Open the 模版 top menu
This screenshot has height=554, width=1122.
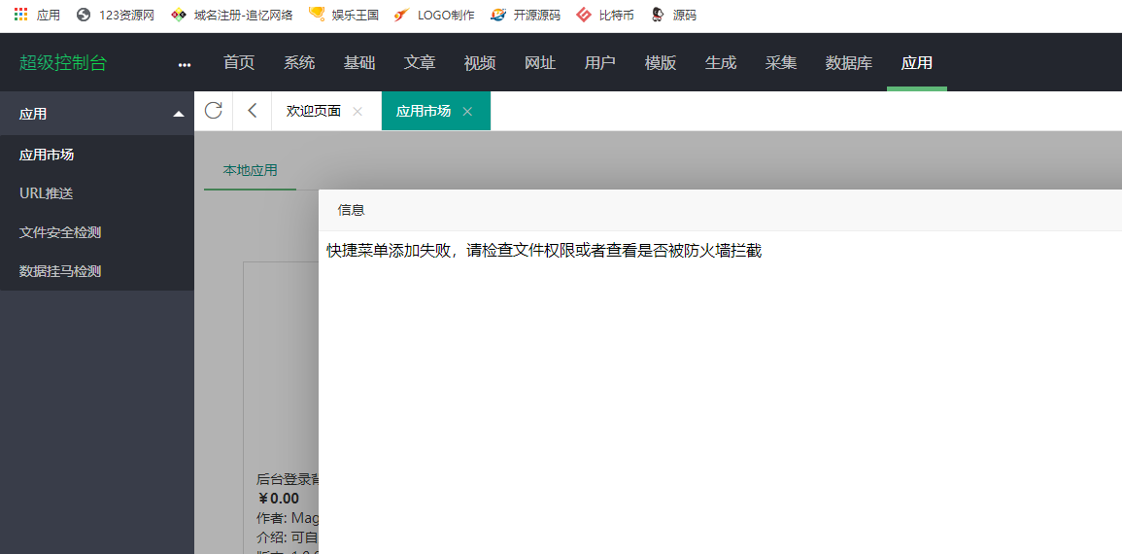point(661,63)
